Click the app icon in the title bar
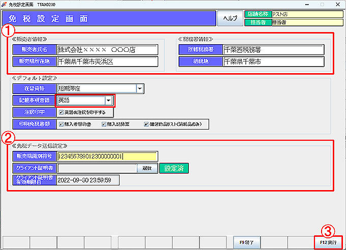Image resolution: width=346 pixels, height=250 pixels. pyautogui.click(x=4, y=4)
